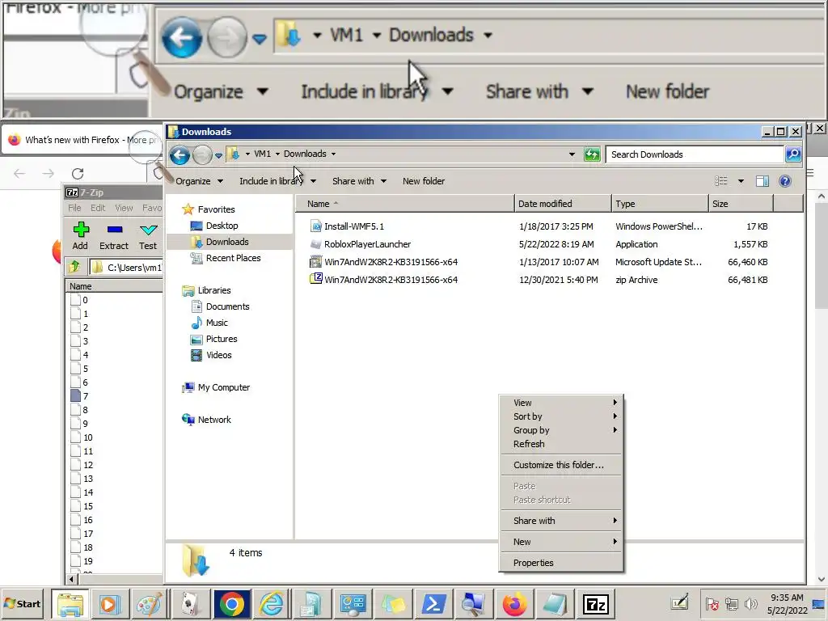Open the Pictures library
Image resolution: width=828 pixels, height=621 pixels.
coord(222,339)
